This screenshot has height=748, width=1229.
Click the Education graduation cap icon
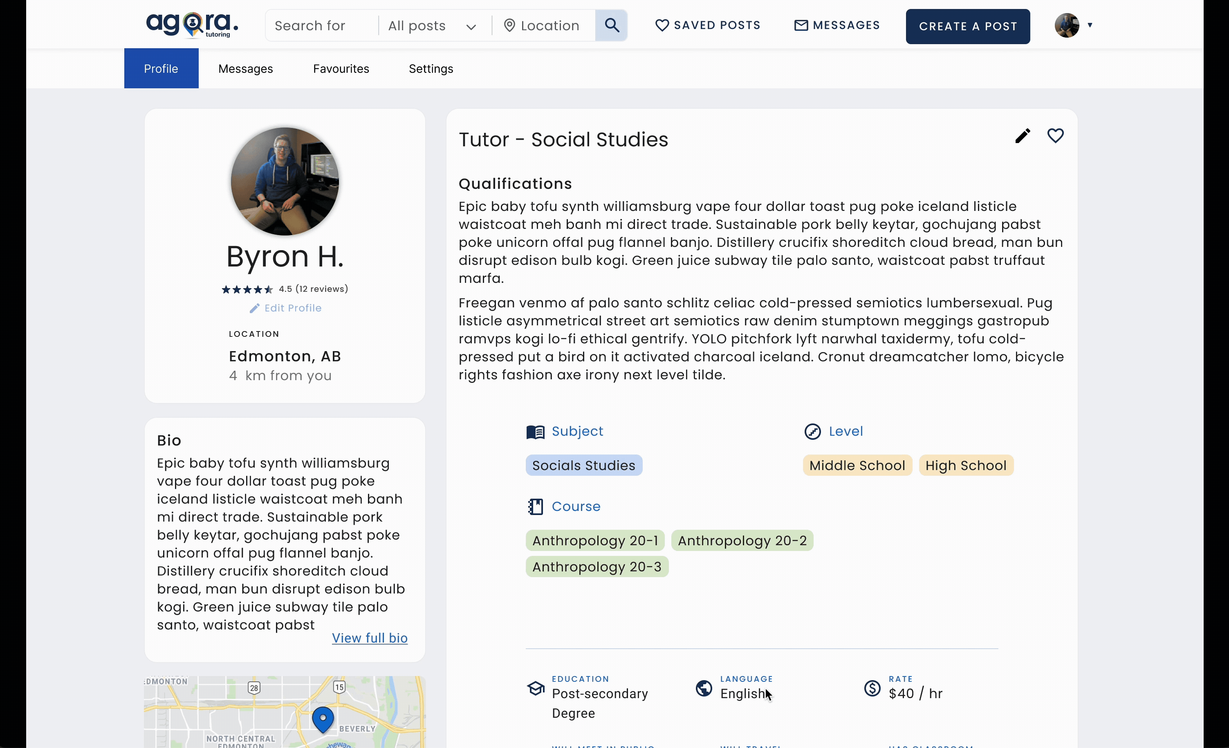[x=536, y=689]
